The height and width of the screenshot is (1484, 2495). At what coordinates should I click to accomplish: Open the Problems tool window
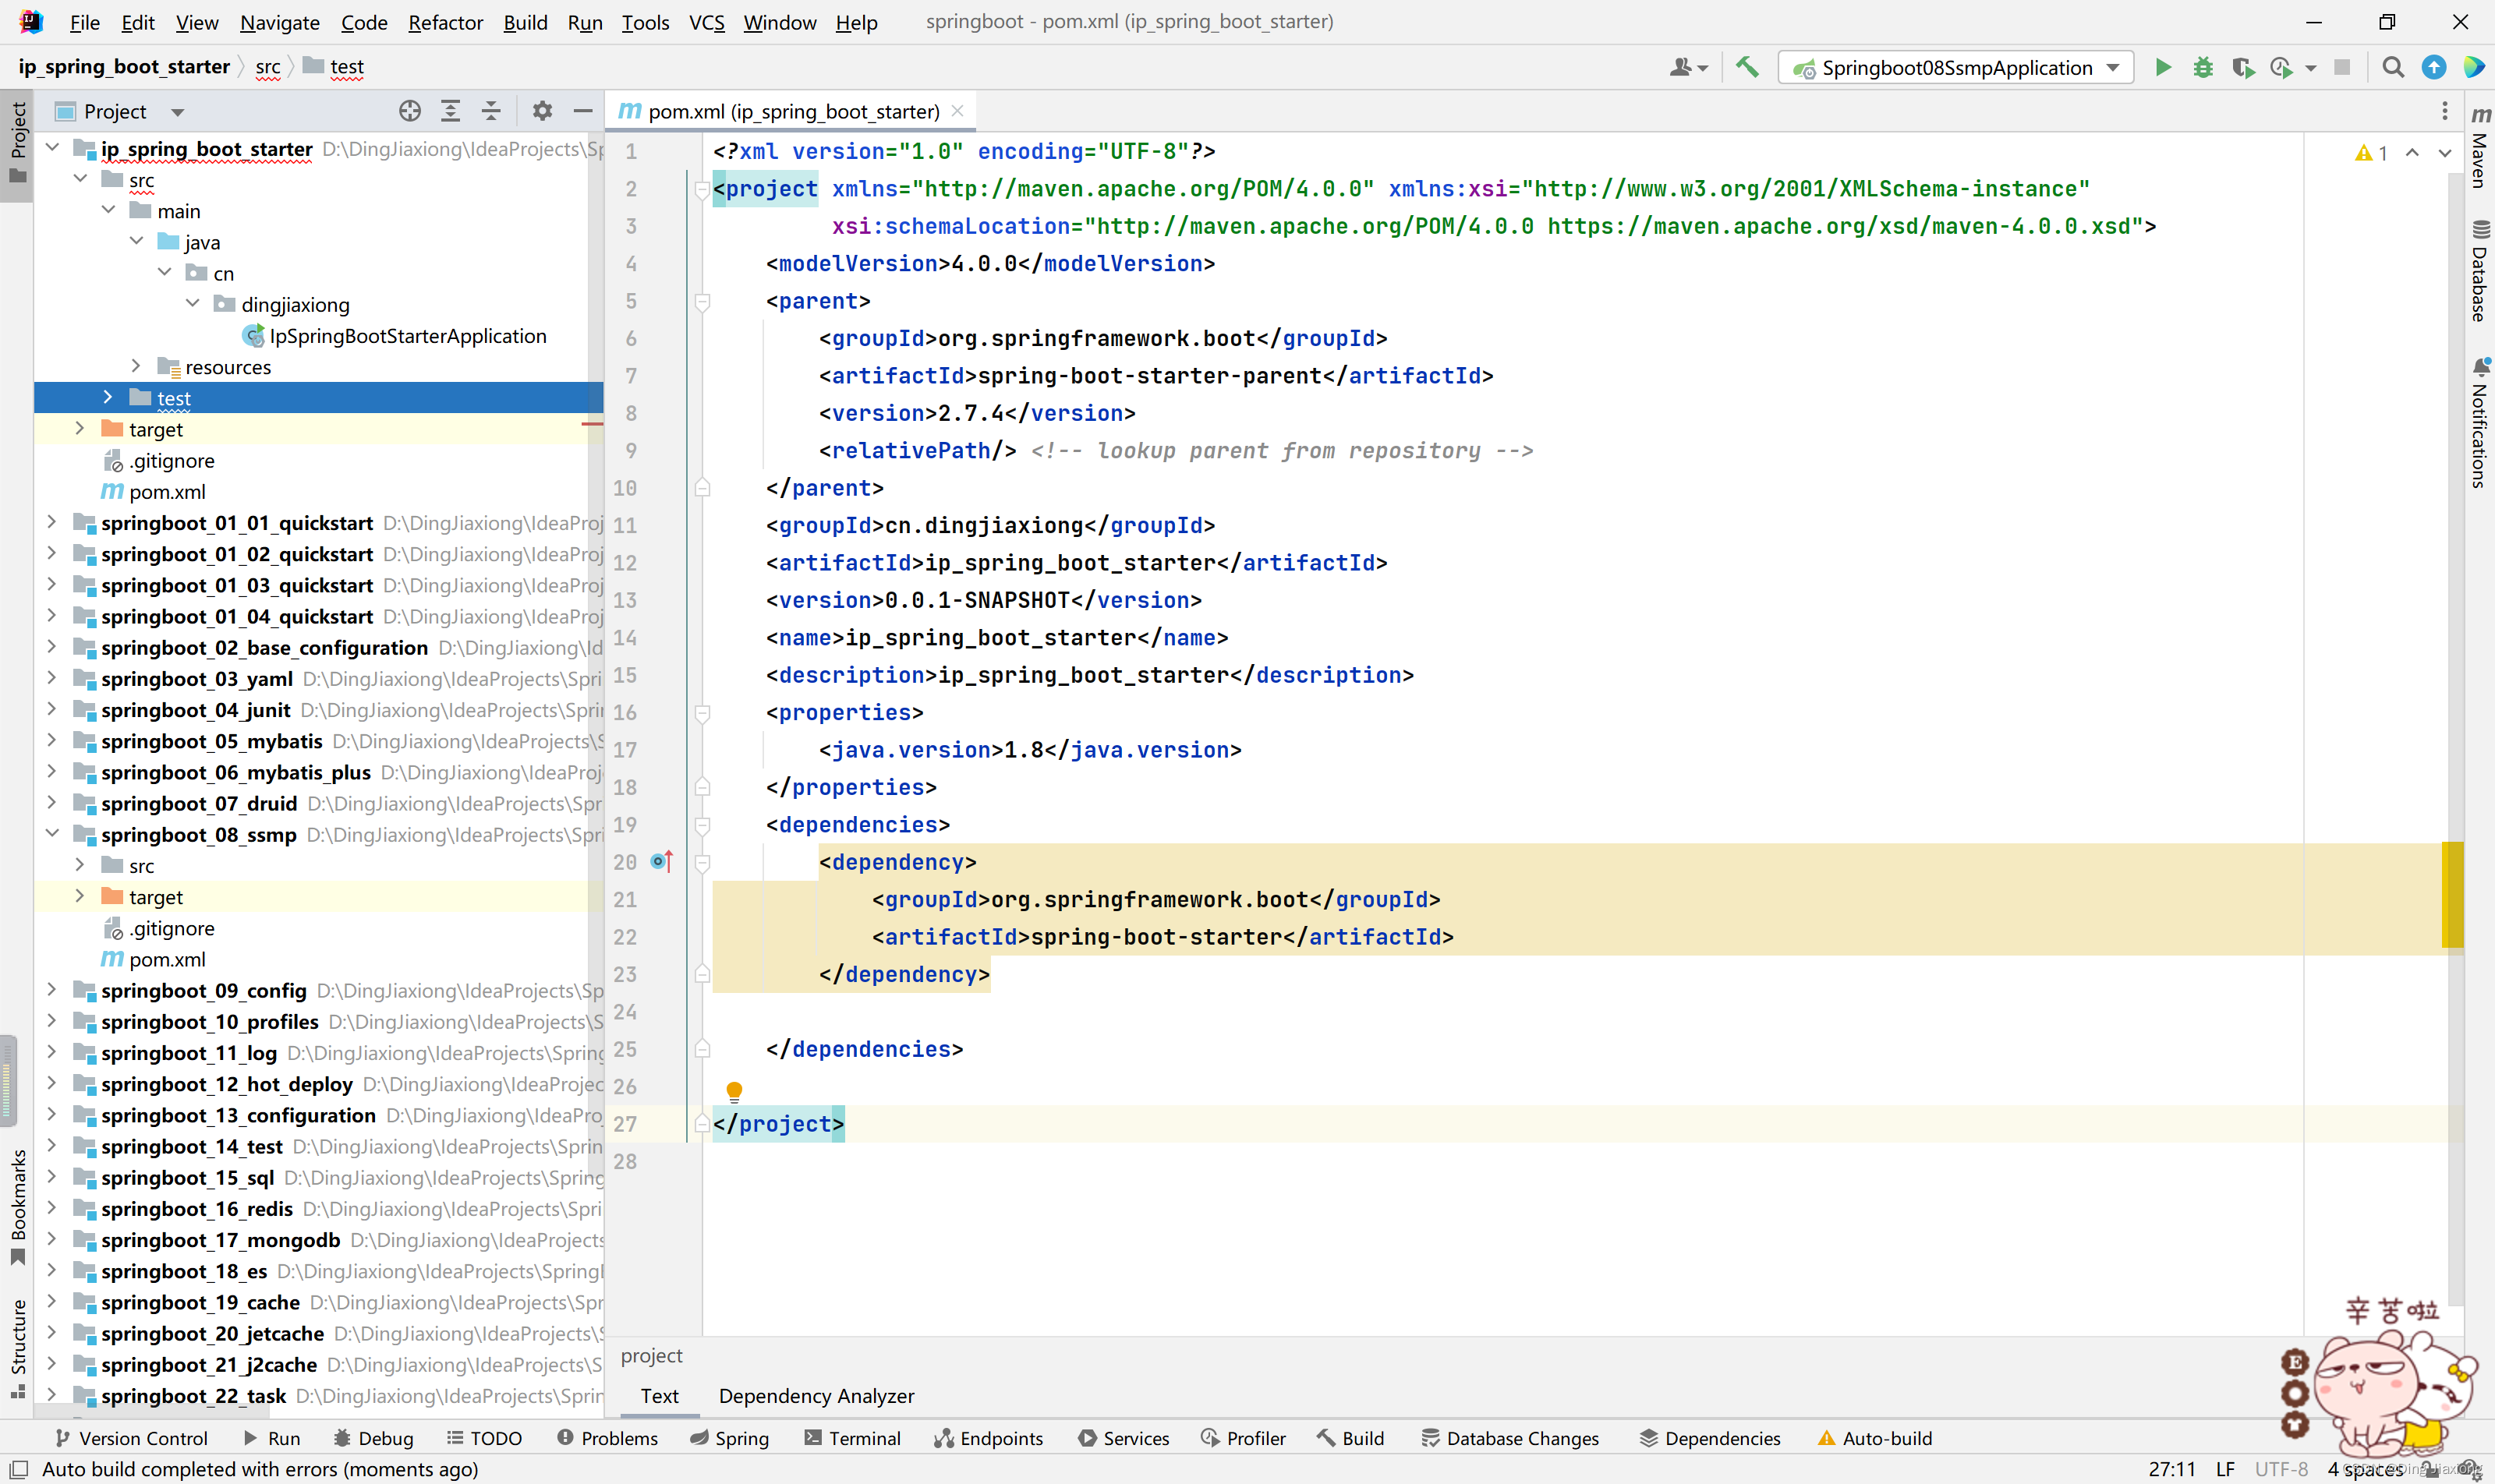pos(607,1437)
